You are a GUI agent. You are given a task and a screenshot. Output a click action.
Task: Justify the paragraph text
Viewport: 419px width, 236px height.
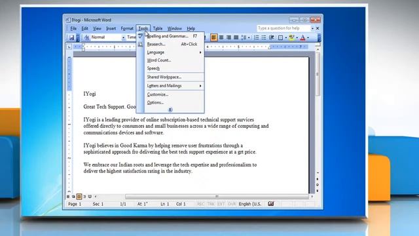coord(236,37)
